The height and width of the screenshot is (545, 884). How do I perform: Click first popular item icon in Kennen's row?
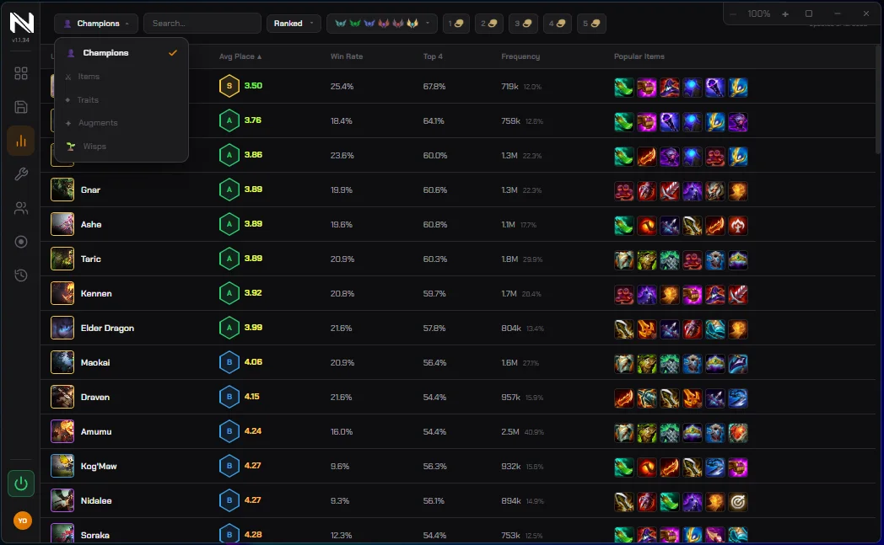click(x=624, y=295)
